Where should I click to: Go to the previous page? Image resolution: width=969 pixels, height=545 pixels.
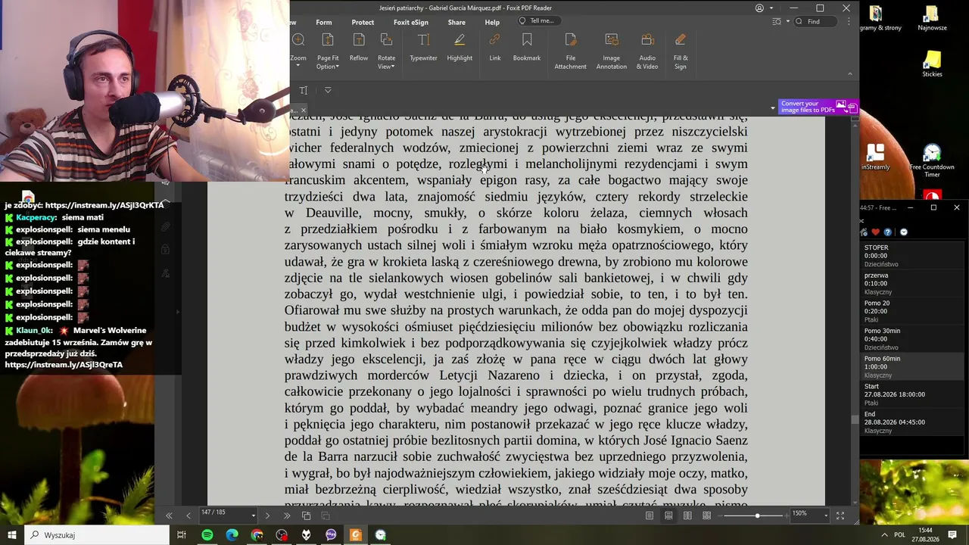[189, 515]
